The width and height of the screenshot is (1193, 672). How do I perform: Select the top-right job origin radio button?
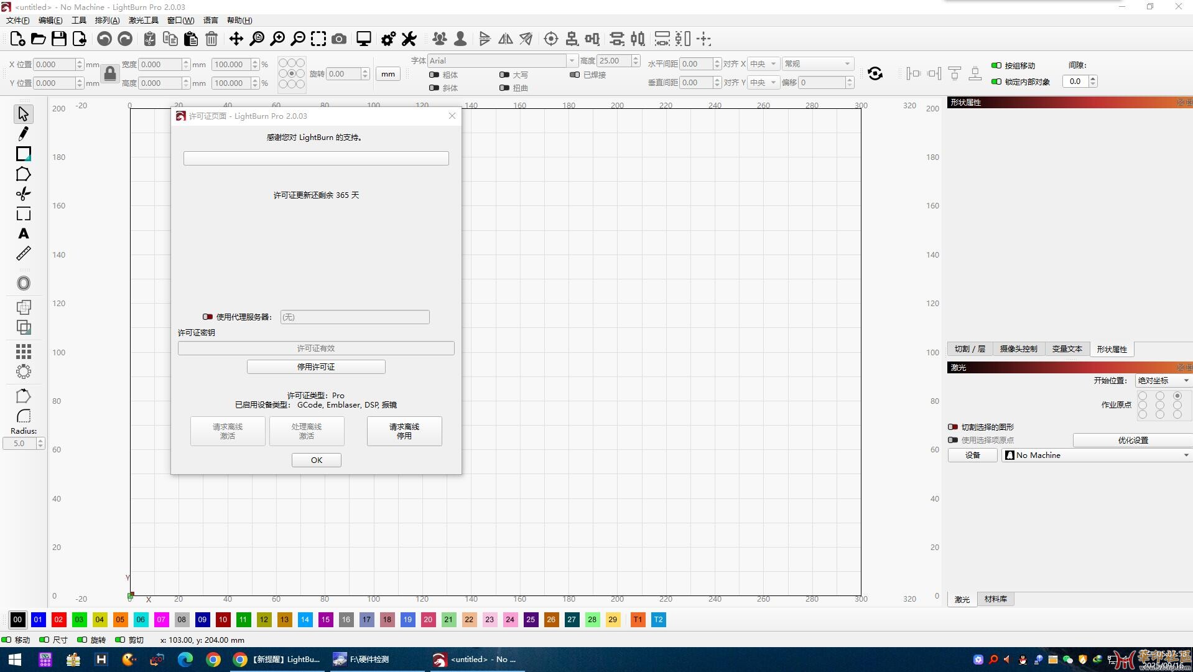[x=1177, y=396]
